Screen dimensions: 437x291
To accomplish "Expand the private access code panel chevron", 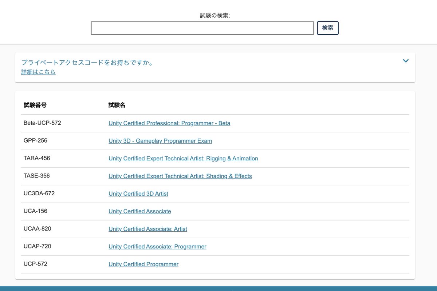I will pyautogui.click(x=406, y=61).
